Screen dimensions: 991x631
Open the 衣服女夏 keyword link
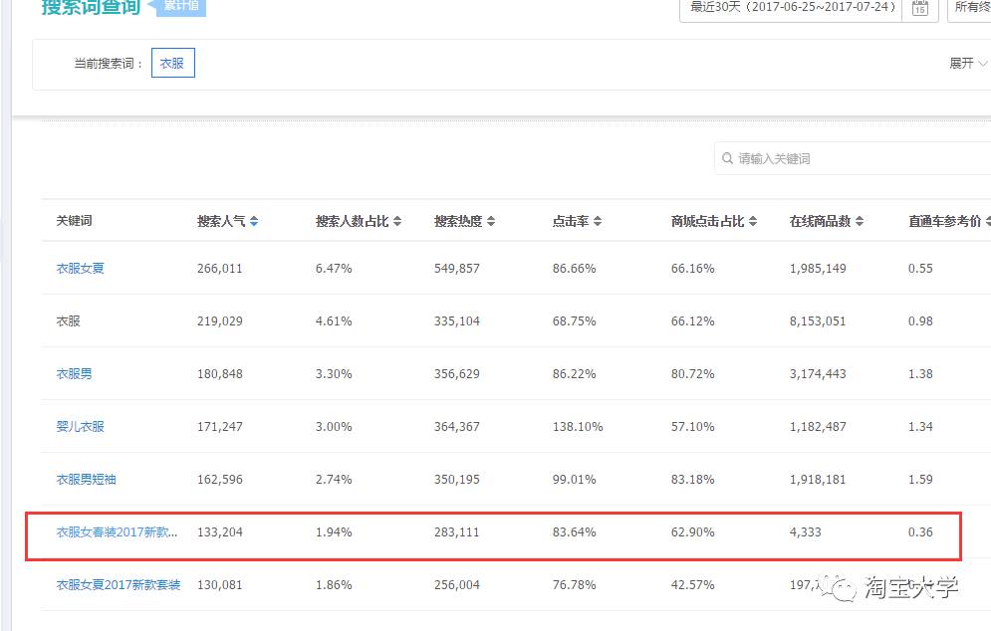click(80, 269)
